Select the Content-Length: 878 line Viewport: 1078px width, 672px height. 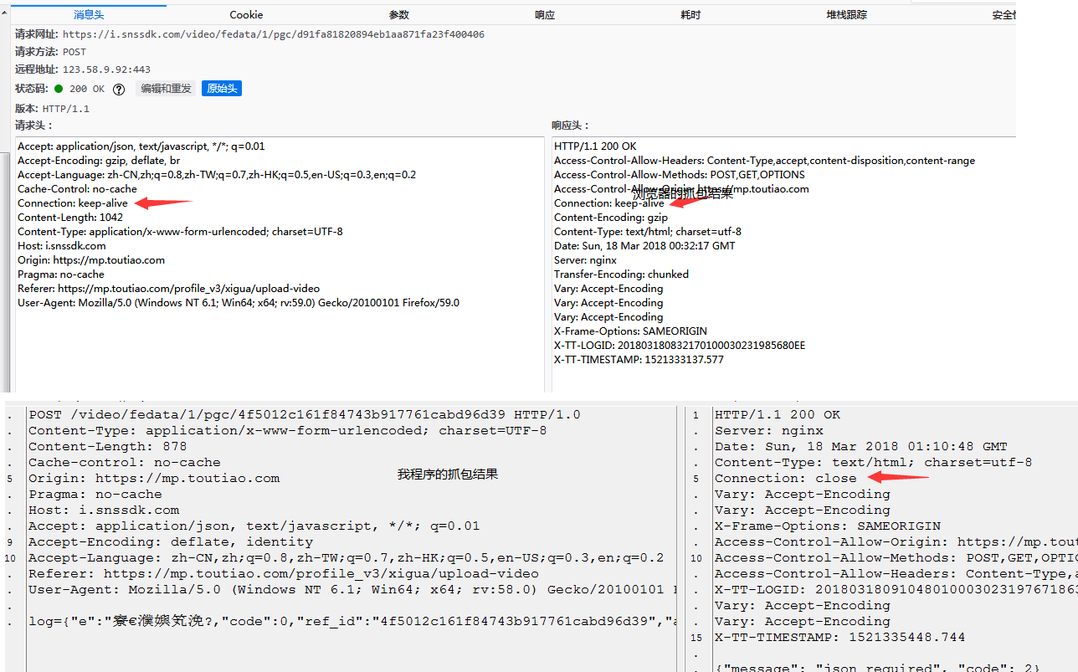click(x=108, y=447)
